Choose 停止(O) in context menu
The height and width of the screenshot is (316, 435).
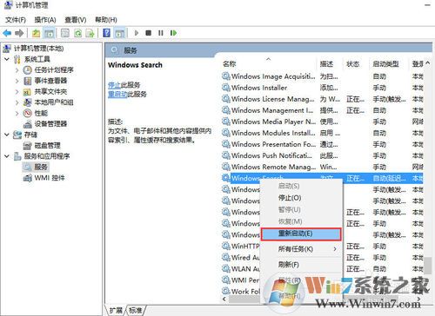point(302,198)
